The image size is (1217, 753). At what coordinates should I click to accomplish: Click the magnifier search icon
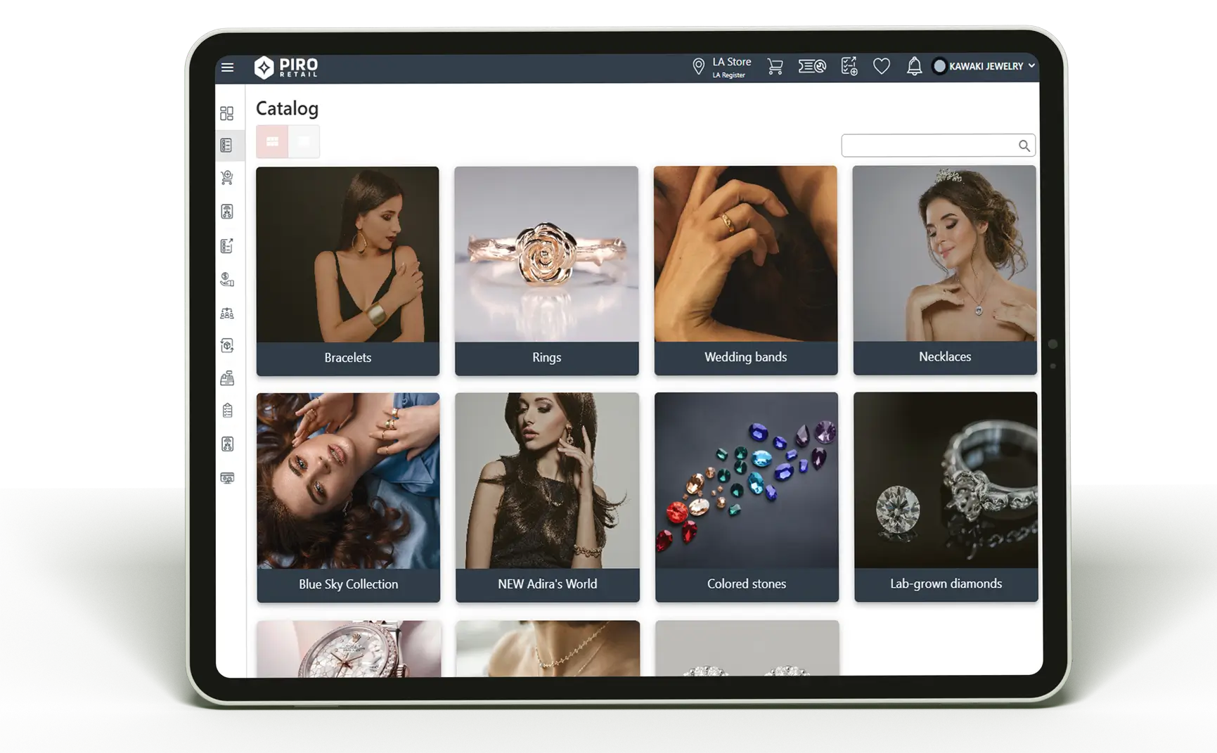(x=1024, y=146)
